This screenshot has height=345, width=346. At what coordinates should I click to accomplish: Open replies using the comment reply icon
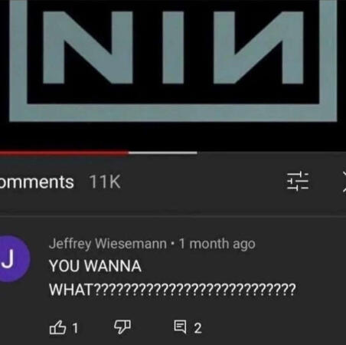tap(180, 327)
